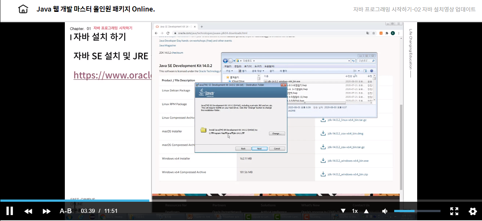
Task: Click download icon for jdk-14.0.2_linux-x64_bin.tar.gz
Action: pos(323,120)
